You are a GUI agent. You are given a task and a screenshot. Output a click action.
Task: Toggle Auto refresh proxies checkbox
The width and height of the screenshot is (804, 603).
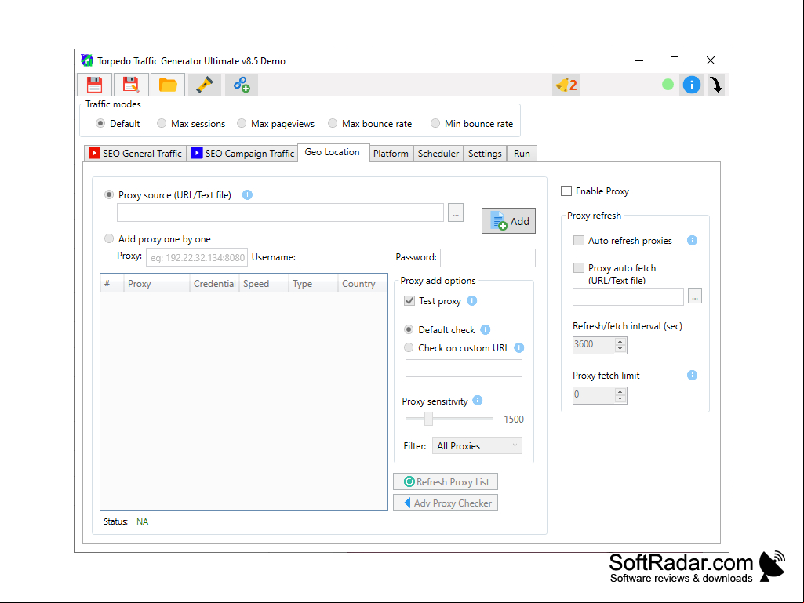(x=579, y=241)
